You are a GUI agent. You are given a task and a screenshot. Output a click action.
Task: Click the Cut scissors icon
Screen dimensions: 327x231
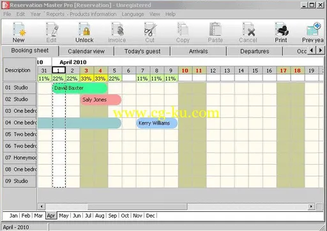point(150,29)
